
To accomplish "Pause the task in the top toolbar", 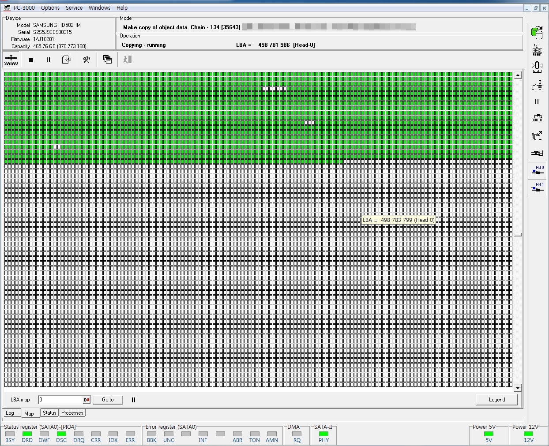I will click(49, 60).
